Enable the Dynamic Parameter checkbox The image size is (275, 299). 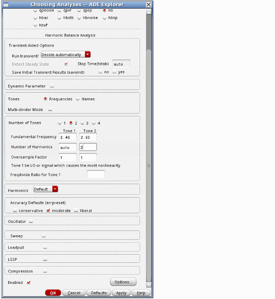[x=52, y=86]
